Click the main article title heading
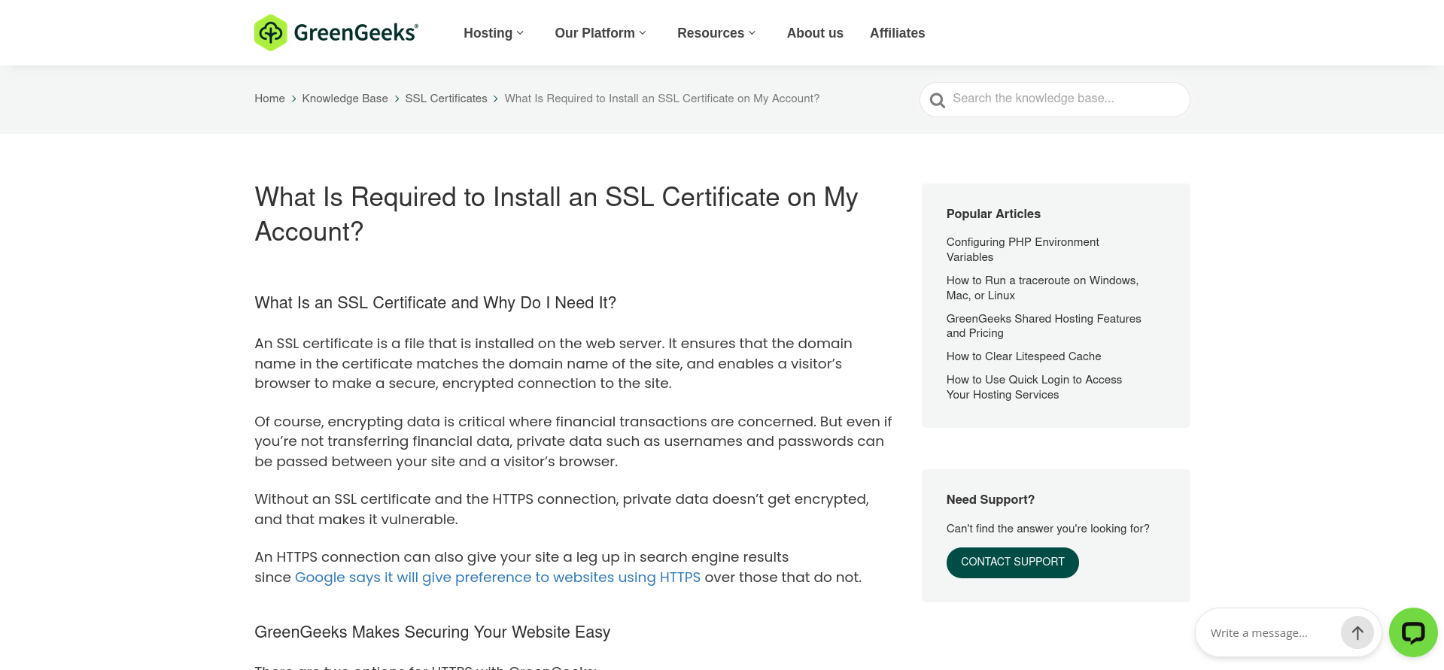The width and height of the screenshot is (1444, 670). 556,214
